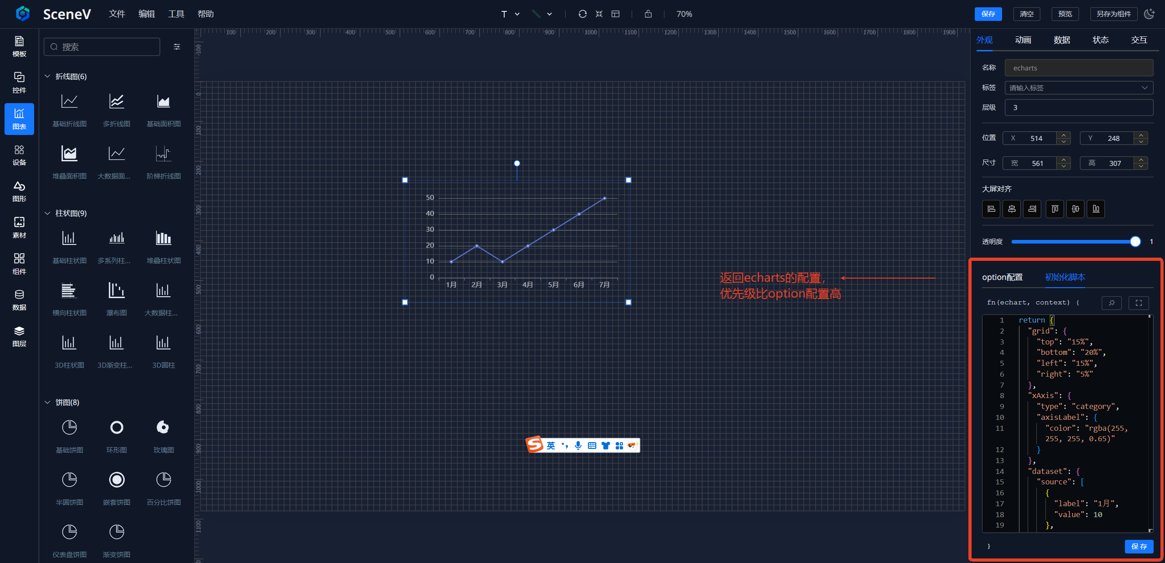
Task: Click 另存为组件 button
Action: tap(1113, 14)
